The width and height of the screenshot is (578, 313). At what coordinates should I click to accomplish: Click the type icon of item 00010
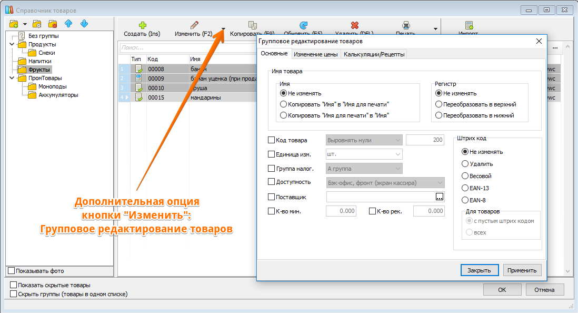click(x=138, y=88)
